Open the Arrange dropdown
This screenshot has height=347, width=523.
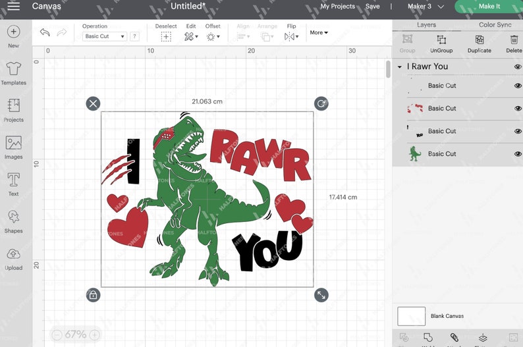click(x=267, y=37)
